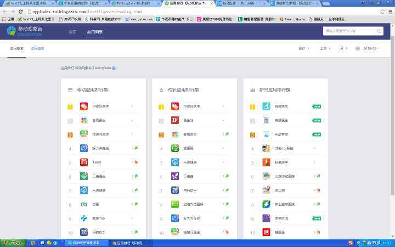Screen dimensions: 395x247
Task: Open 好大夫在线 icon in 移动应用排行榜 list
Action: tap(84, 148)
